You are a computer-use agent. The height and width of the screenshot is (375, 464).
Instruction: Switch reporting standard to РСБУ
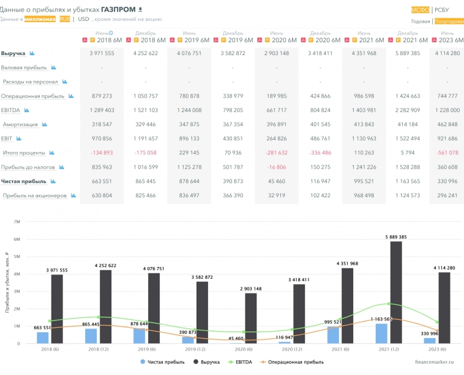tap(442, 10)
